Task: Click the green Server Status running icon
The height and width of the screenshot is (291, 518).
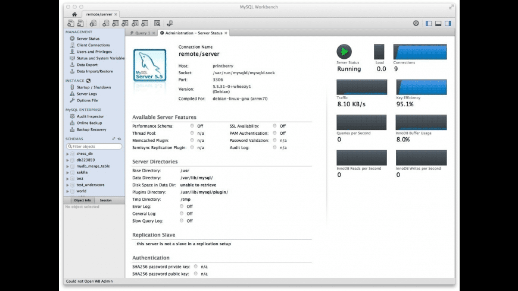Action: click(344, 52)
